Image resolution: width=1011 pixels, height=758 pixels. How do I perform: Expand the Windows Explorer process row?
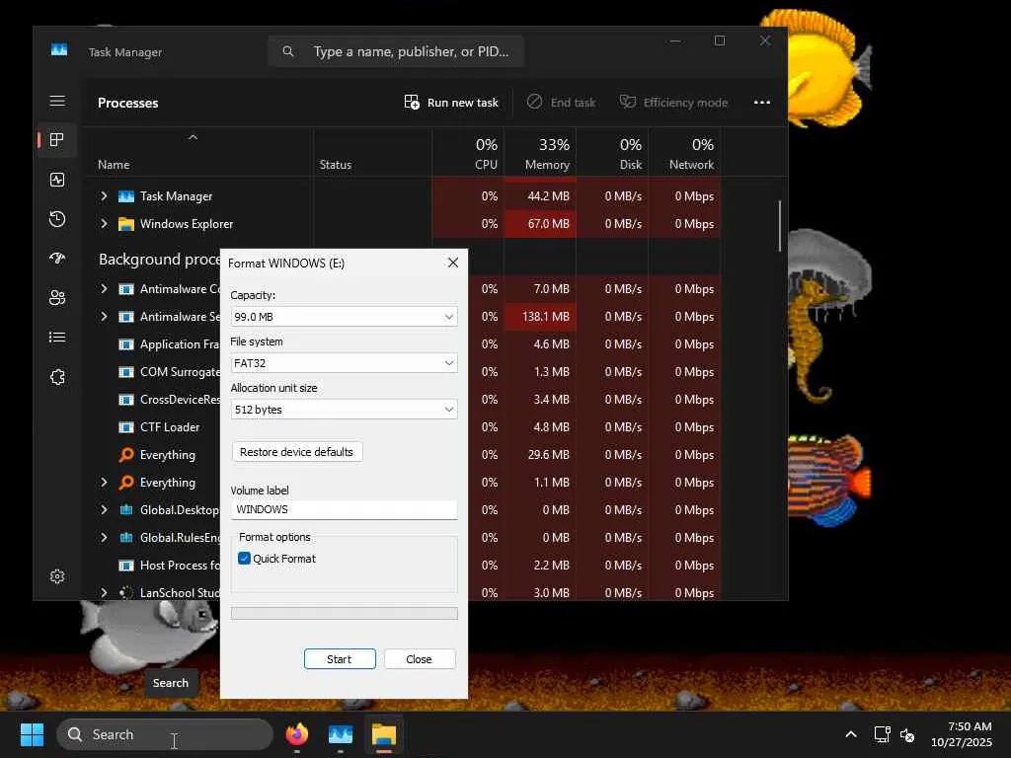point(104,224)
